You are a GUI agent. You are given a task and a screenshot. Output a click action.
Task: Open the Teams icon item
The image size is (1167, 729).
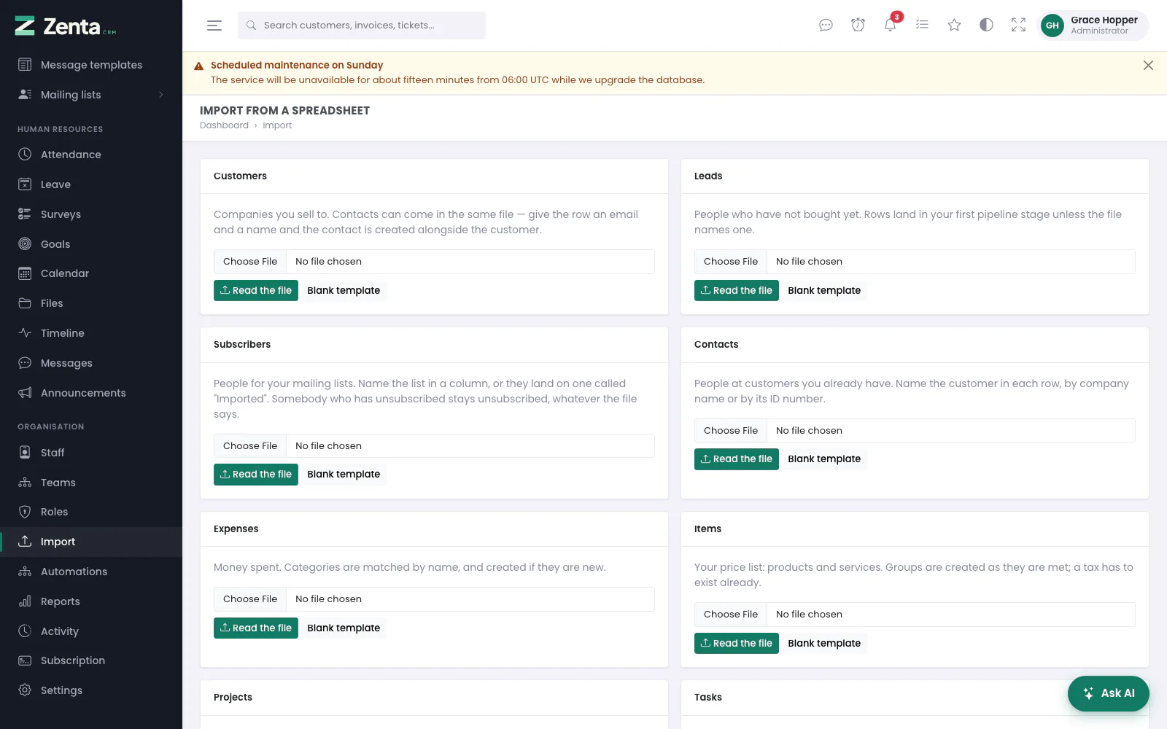pos(91,483)
